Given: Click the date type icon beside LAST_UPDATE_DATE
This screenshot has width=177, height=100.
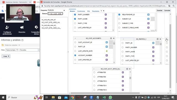Looking at the screenshot, I should click(107, 51).
